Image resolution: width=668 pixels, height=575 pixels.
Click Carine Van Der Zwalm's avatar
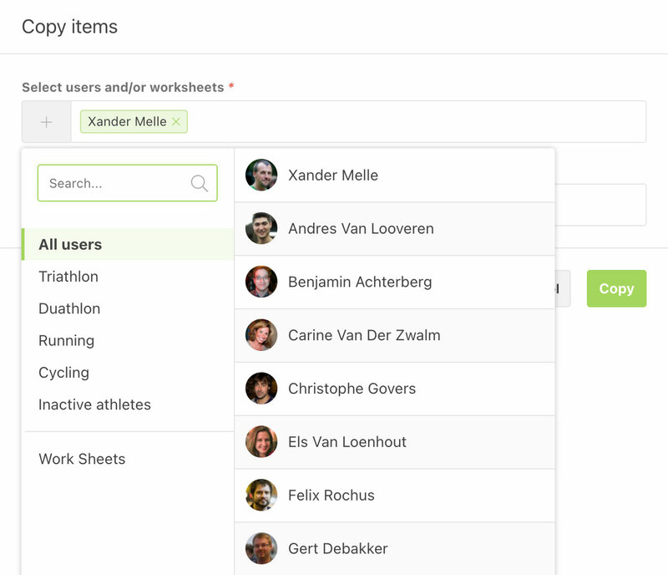[x=261, y=335]
